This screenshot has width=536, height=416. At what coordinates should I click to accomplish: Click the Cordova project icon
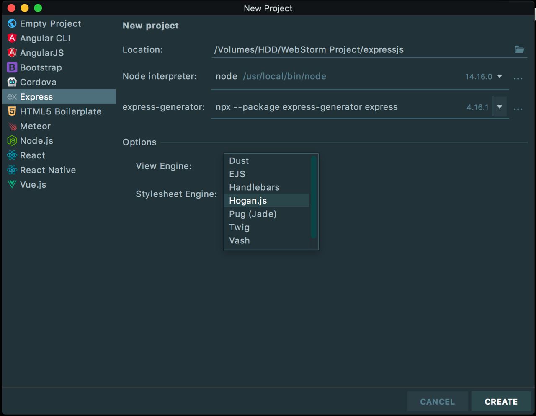[x=12, y=82]
